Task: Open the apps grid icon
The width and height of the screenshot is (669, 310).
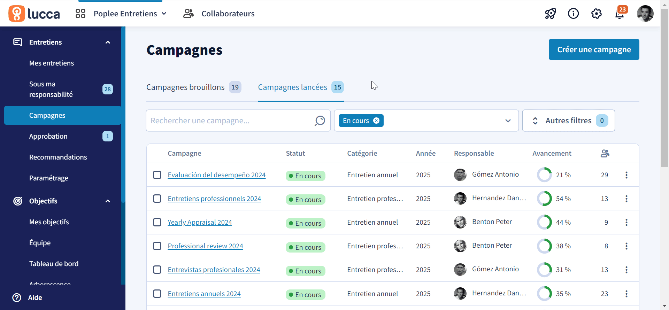Action: pyautogui.click(x=80, y=14)
